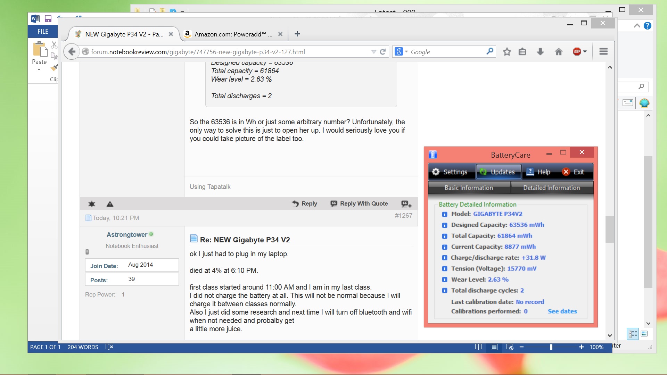The width and height of the screenshot is (667, 375).
Task: Open post number #1267 link
Action: click(x=403, y=216)
